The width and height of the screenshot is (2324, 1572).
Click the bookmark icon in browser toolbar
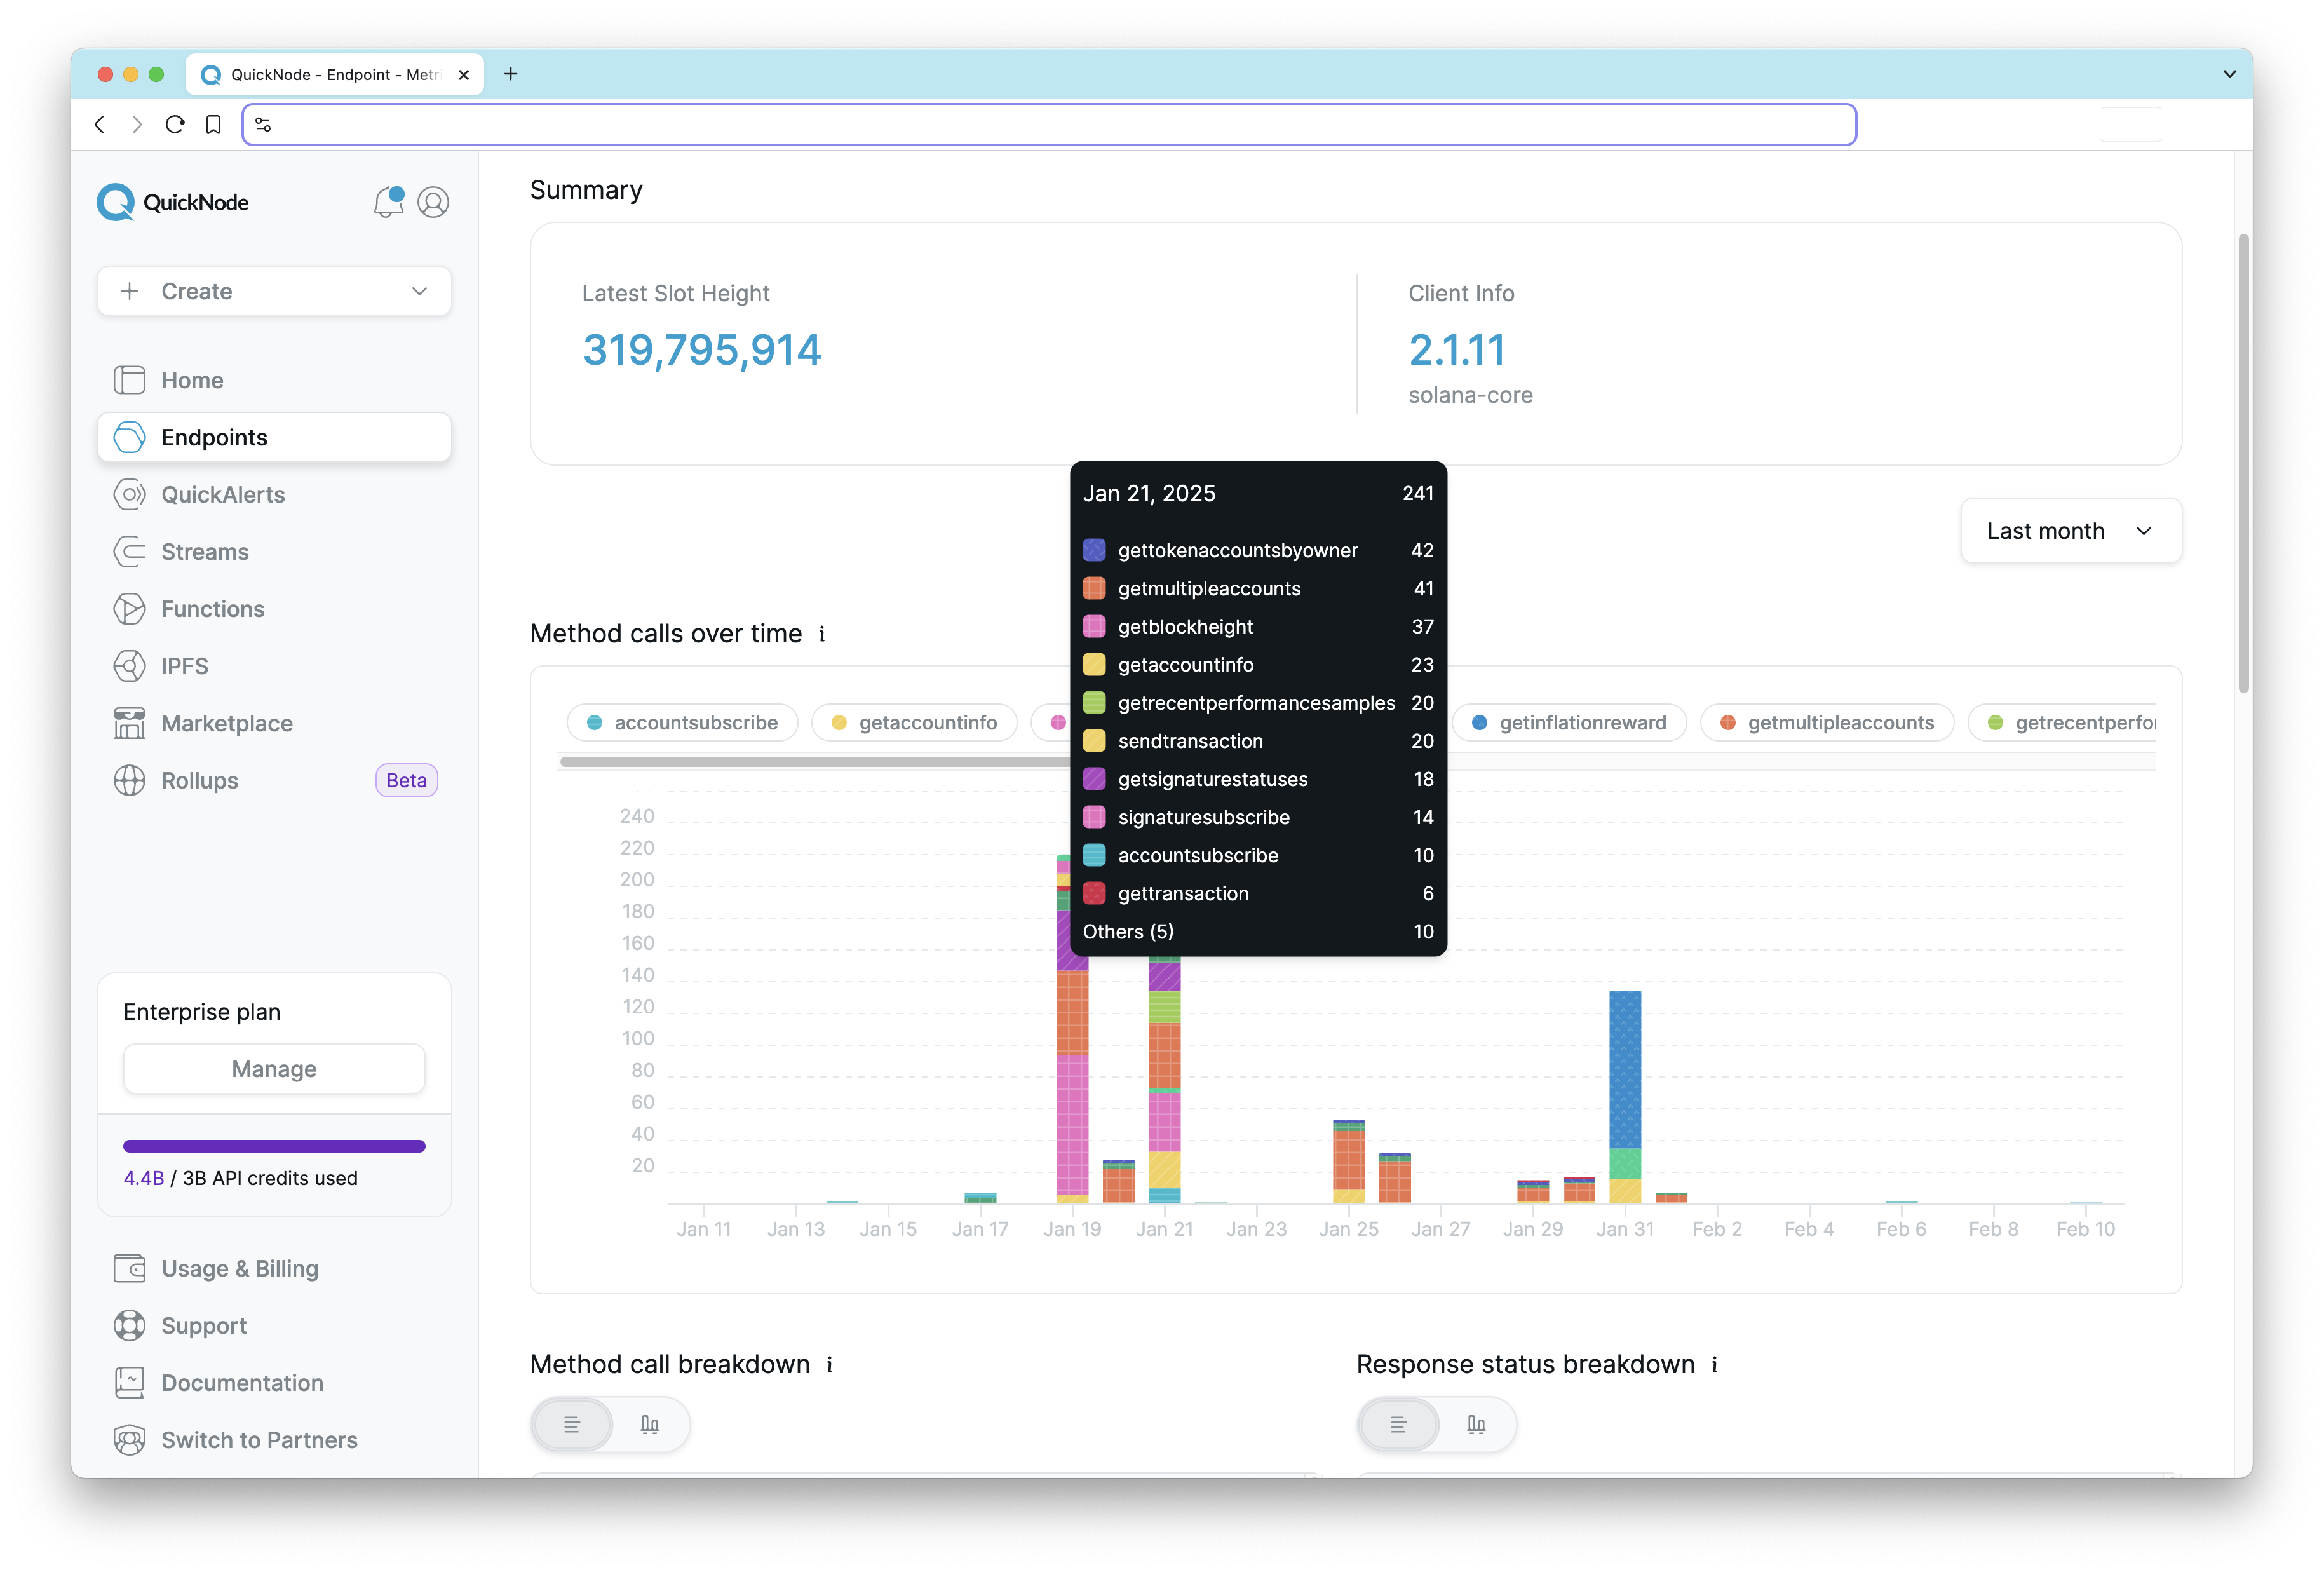[x=213, y=124]
